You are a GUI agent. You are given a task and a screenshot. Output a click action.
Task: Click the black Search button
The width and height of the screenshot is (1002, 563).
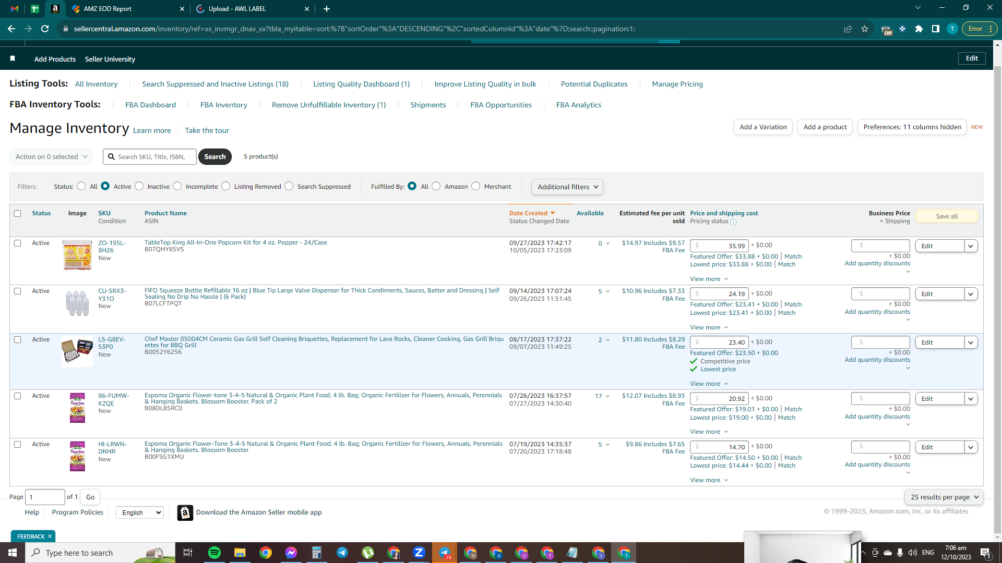215,156
